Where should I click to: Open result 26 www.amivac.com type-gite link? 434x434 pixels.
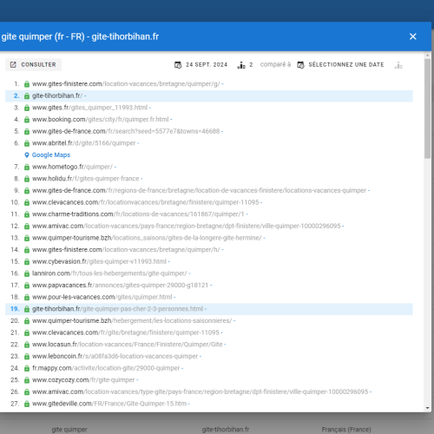200,392
